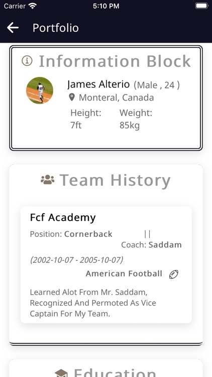Open James Alterio profile photo
212x377 pixels.
tap(40, 90)
